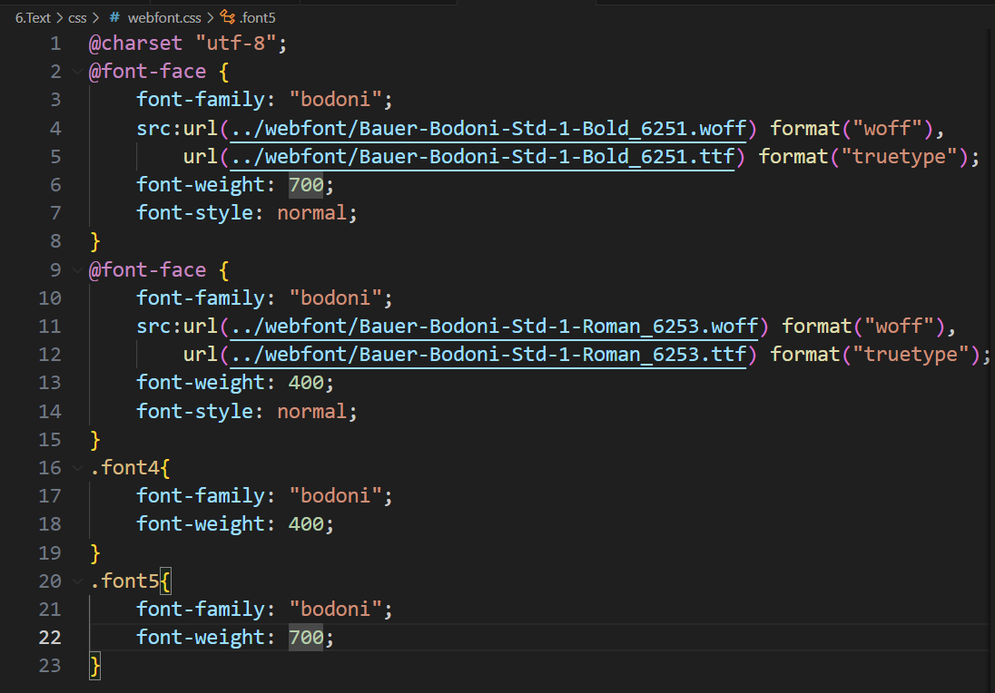Click the closing brace on line 23
Screen dimensions: 995x693
click(x=95, y=666)
